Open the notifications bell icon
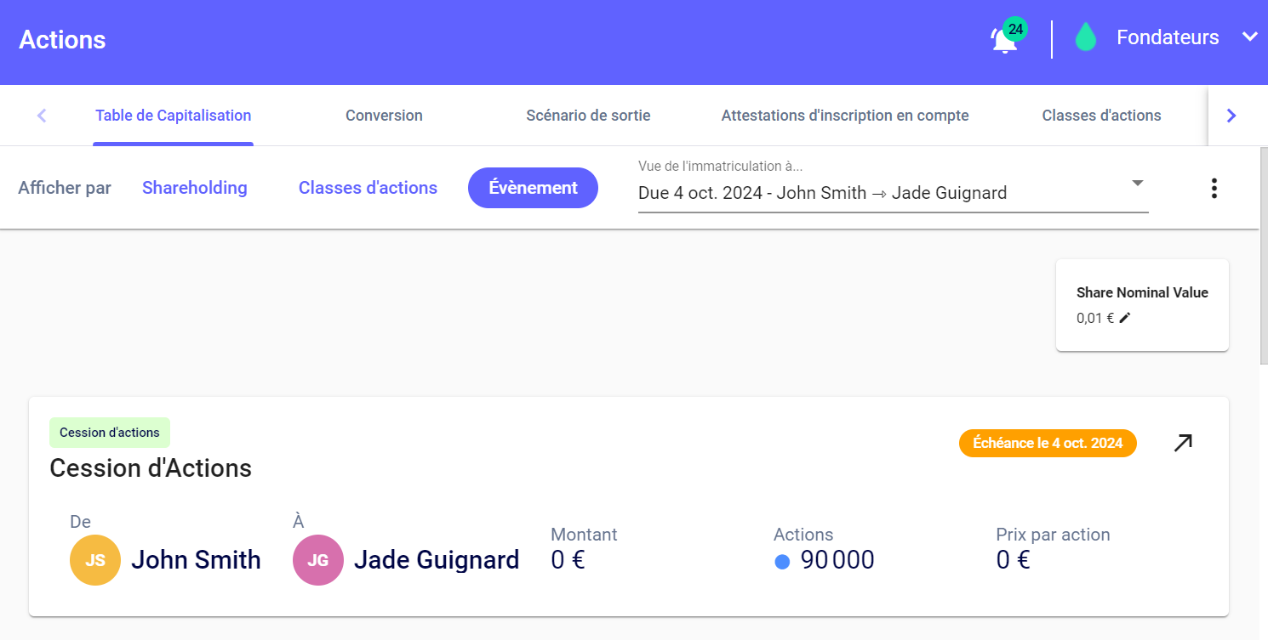This screenshot has width=1268, height=640. [1004, 40]
